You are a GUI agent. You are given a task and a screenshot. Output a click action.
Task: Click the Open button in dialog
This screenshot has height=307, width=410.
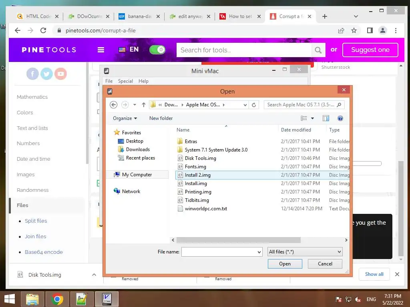[285, 264]
